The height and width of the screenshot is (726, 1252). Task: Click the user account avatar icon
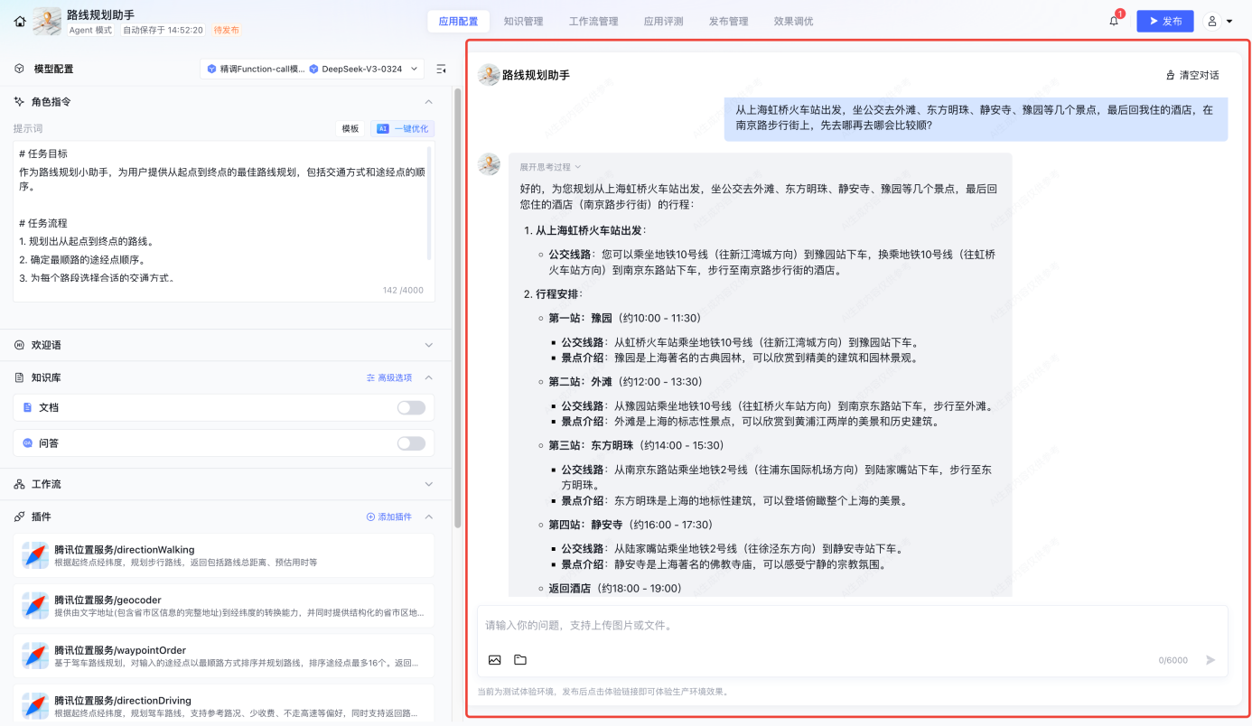(1213, 22)
